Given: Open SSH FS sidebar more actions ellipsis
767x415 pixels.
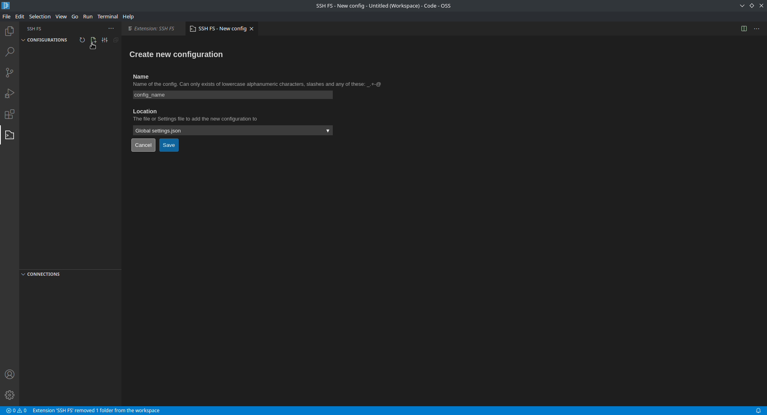Looking at the screenshot, I should (111, 29).
